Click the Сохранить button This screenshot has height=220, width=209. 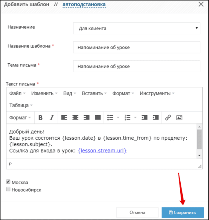(182, 213)
